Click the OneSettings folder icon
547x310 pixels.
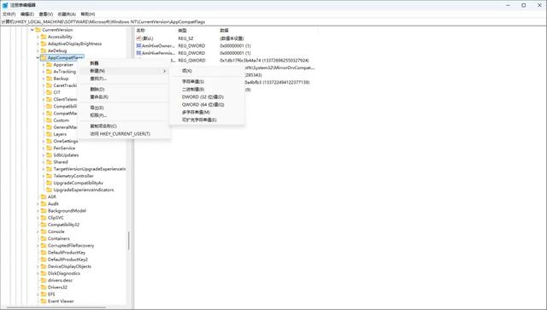50,141
